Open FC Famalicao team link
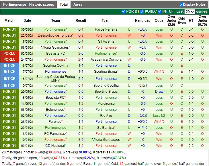 click(55, 133)
